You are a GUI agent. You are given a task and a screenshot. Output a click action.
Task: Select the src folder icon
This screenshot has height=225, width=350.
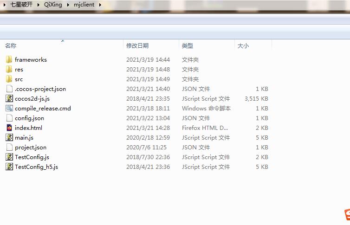pyautogui.click(x=9, y=79)
